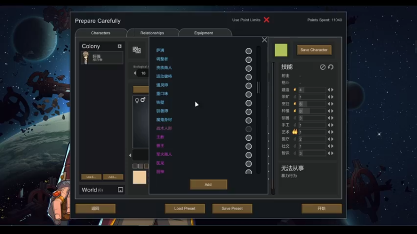Click the beige skin color swatch
This screenshot has height=234, width=417.
[140, 177]
